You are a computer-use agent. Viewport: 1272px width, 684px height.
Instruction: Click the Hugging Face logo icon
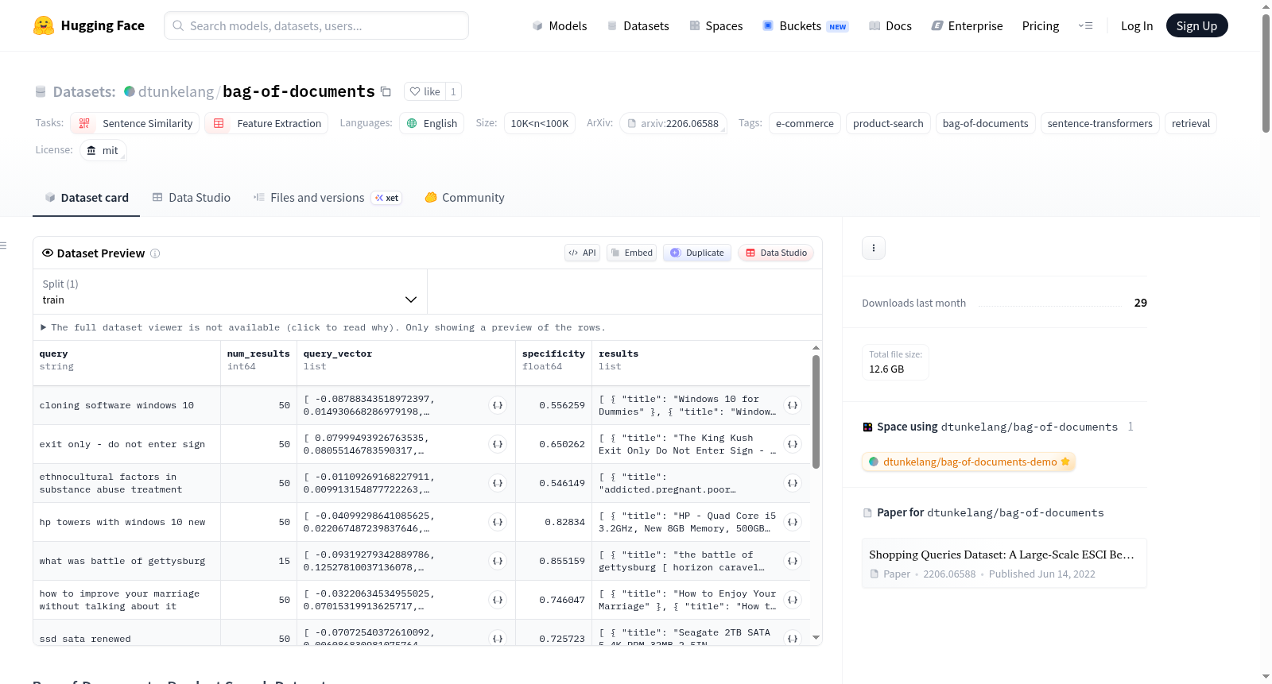coord(44,25)
